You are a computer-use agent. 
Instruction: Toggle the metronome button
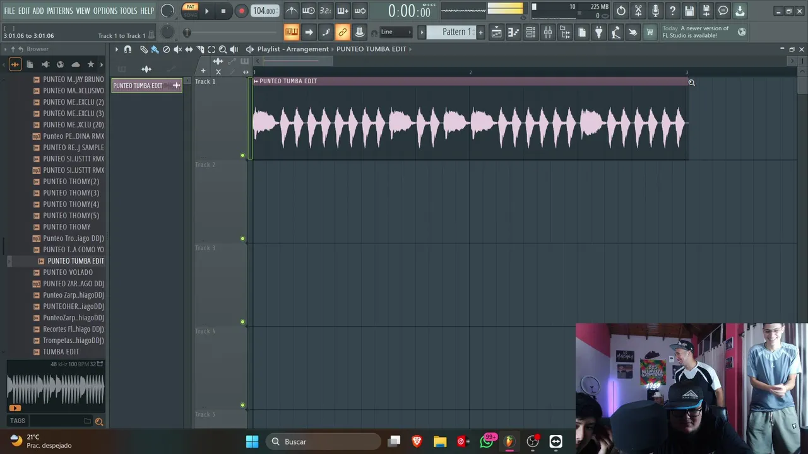pos(292,11)
